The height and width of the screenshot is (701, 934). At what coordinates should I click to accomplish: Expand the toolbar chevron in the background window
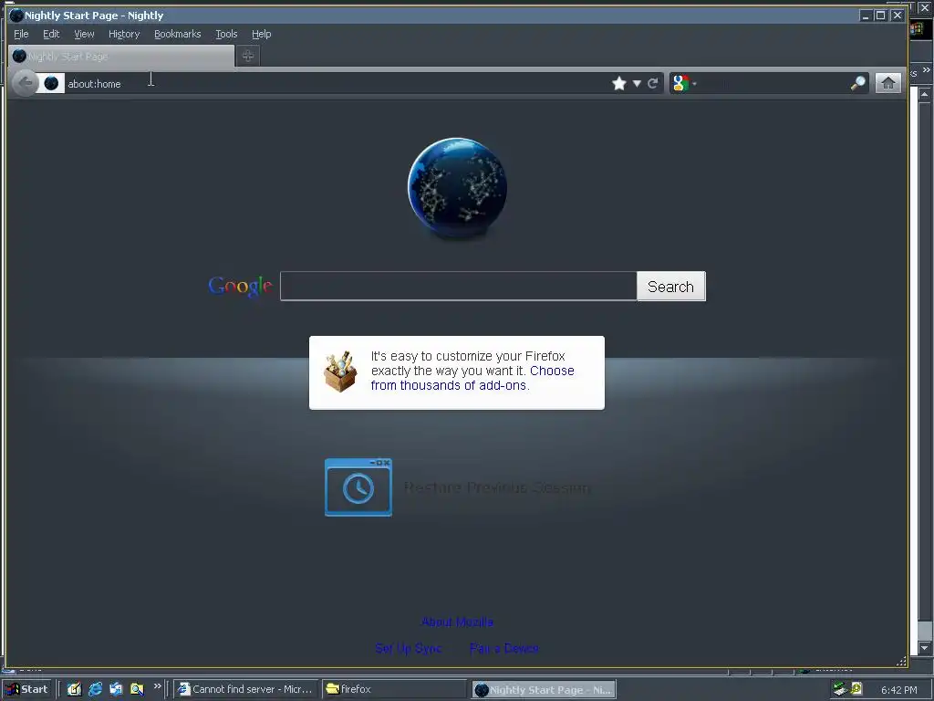point(927,69)
